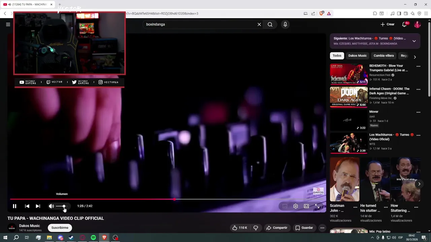Image resolution: width=431 pixels, height=242 pixels.
Task: Open the player settings gear
Action: tap(296, 206)
